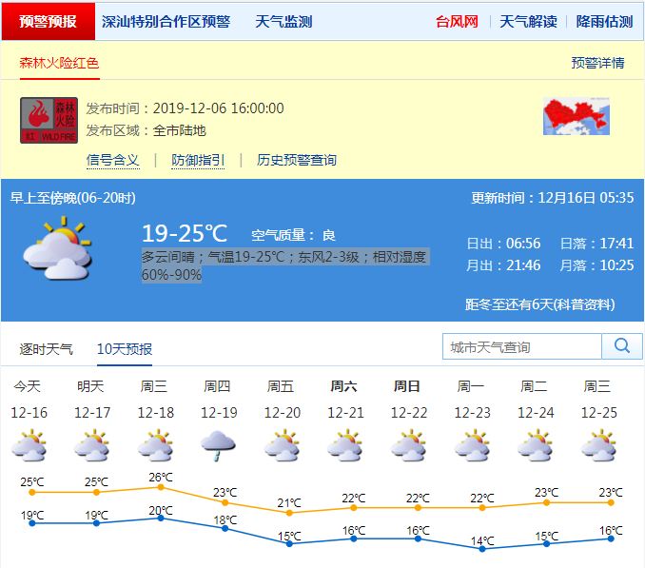This screenshot has height=568, width=645.
Task: Select the 10天预报 tab
Action: coord(125,349)
